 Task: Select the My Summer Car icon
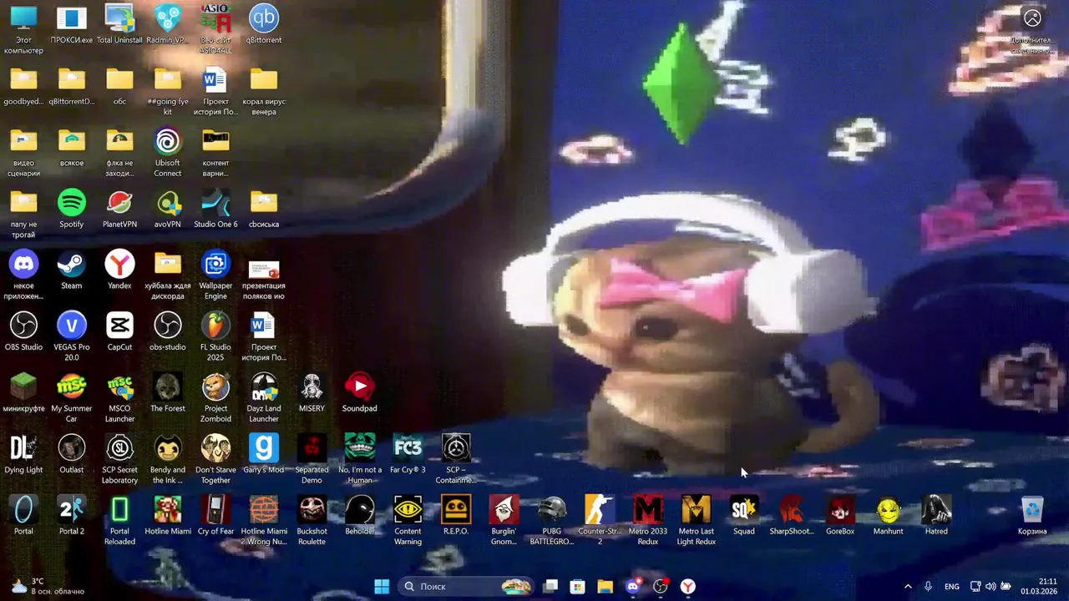pyautogui.click(x=72, y=398)
